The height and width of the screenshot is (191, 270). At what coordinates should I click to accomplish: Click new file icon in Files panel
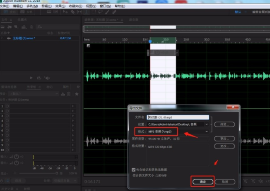pyautogui.click(x=17, y=27)
